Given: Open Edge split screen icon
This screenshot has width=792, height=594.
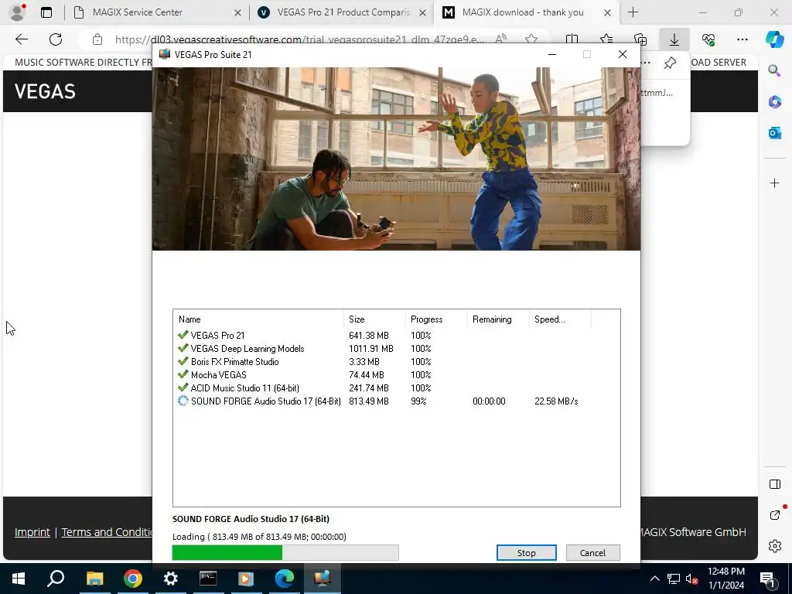Looking at the screenshot, I should [572, 39].
